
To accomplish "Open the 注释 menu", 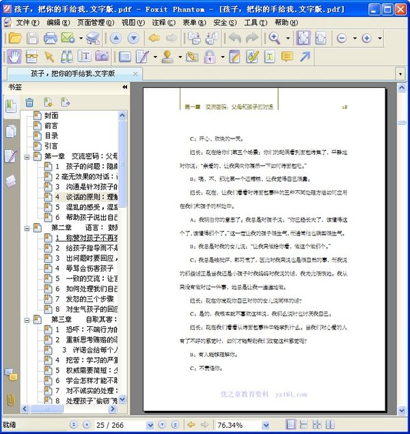I will click(163, 23).
